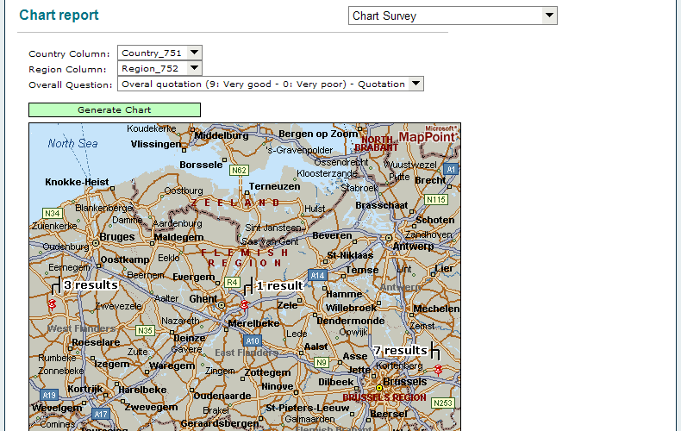The width and height of the screenshot is (681, 431).
Task: Click the N253 road sign
Action: coord(443,403)
